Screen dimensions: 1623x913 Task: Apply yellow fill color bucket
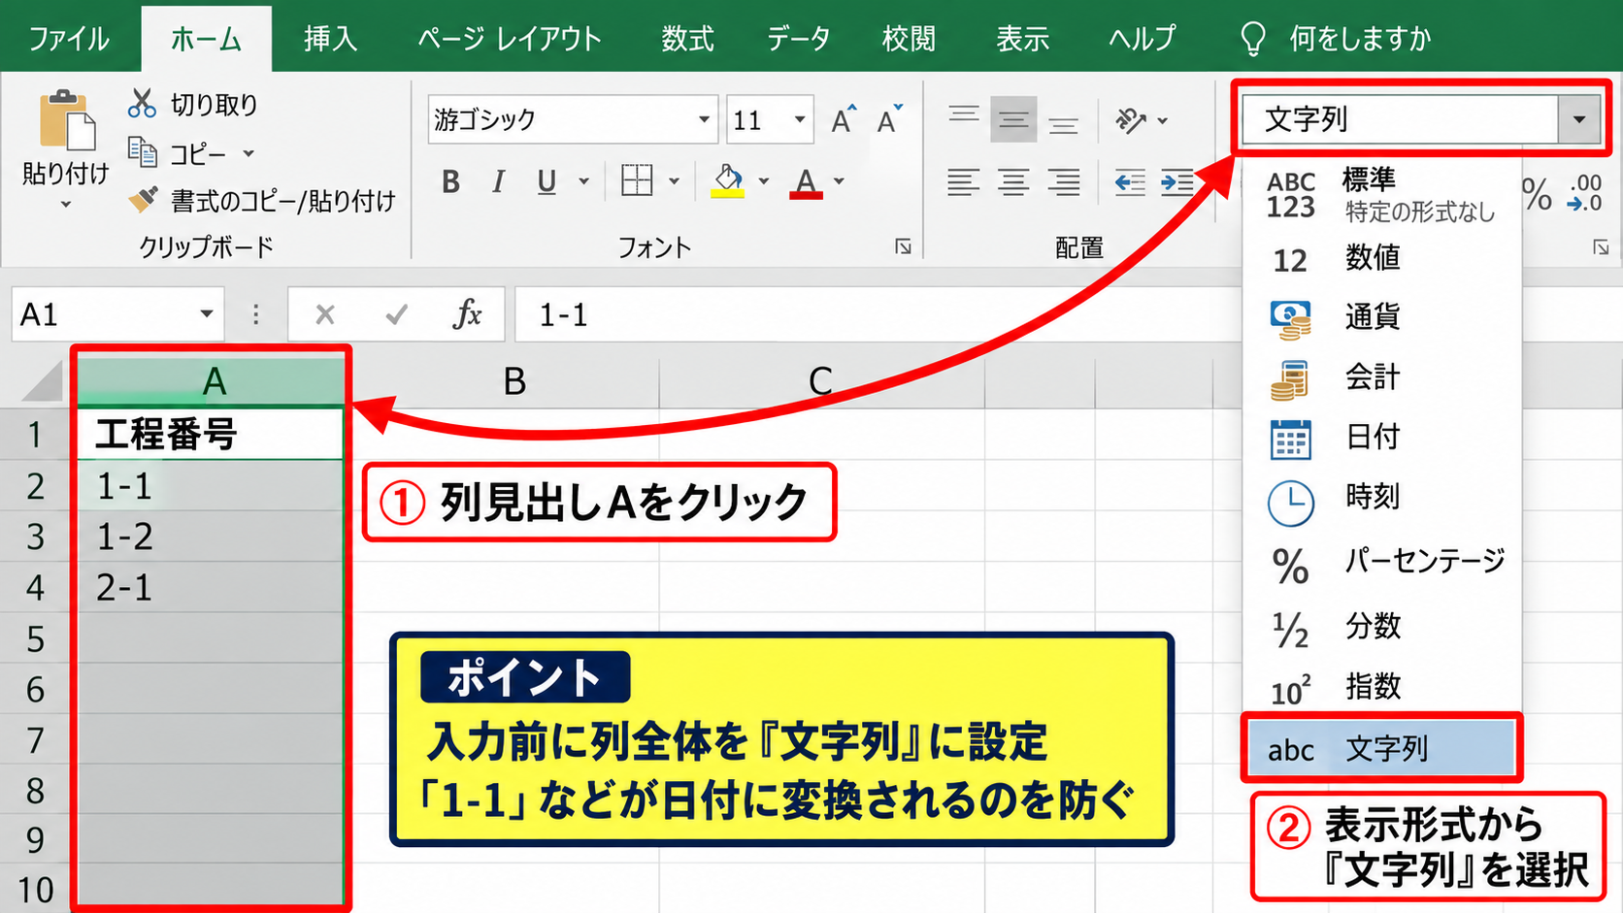(728, 180)
